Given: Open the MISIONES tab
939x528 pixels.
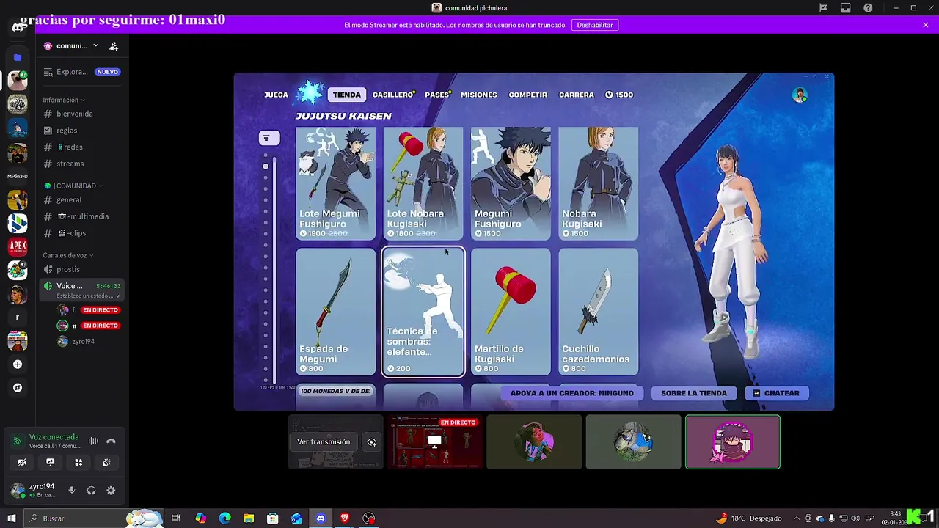Looking at the screenshot, I should pos(479,95).
